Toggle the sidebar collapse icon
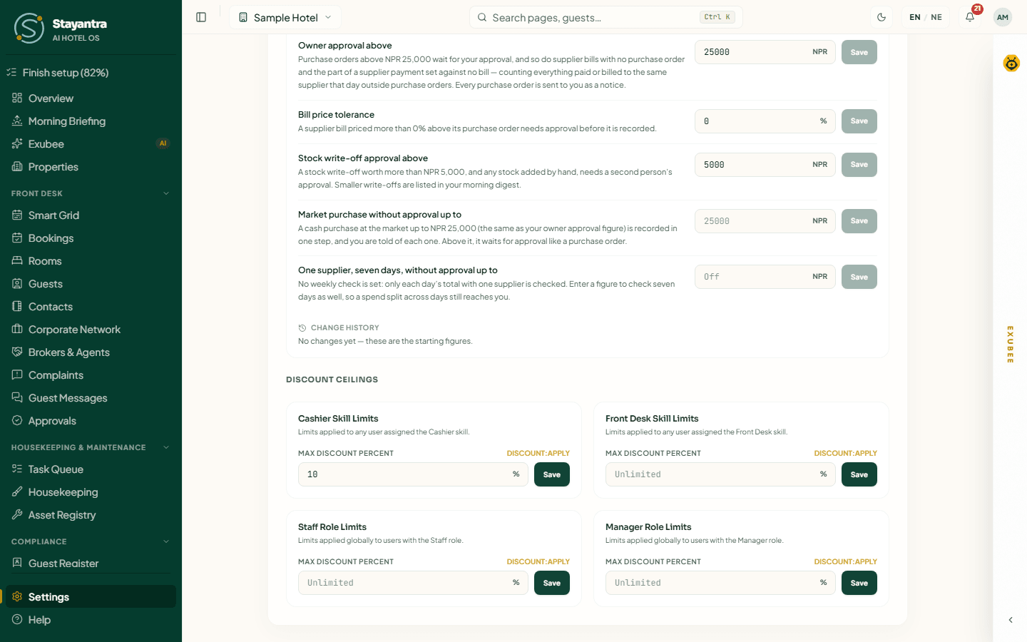This screenshot has height=642, width=1027. click(x=201, y=17)
